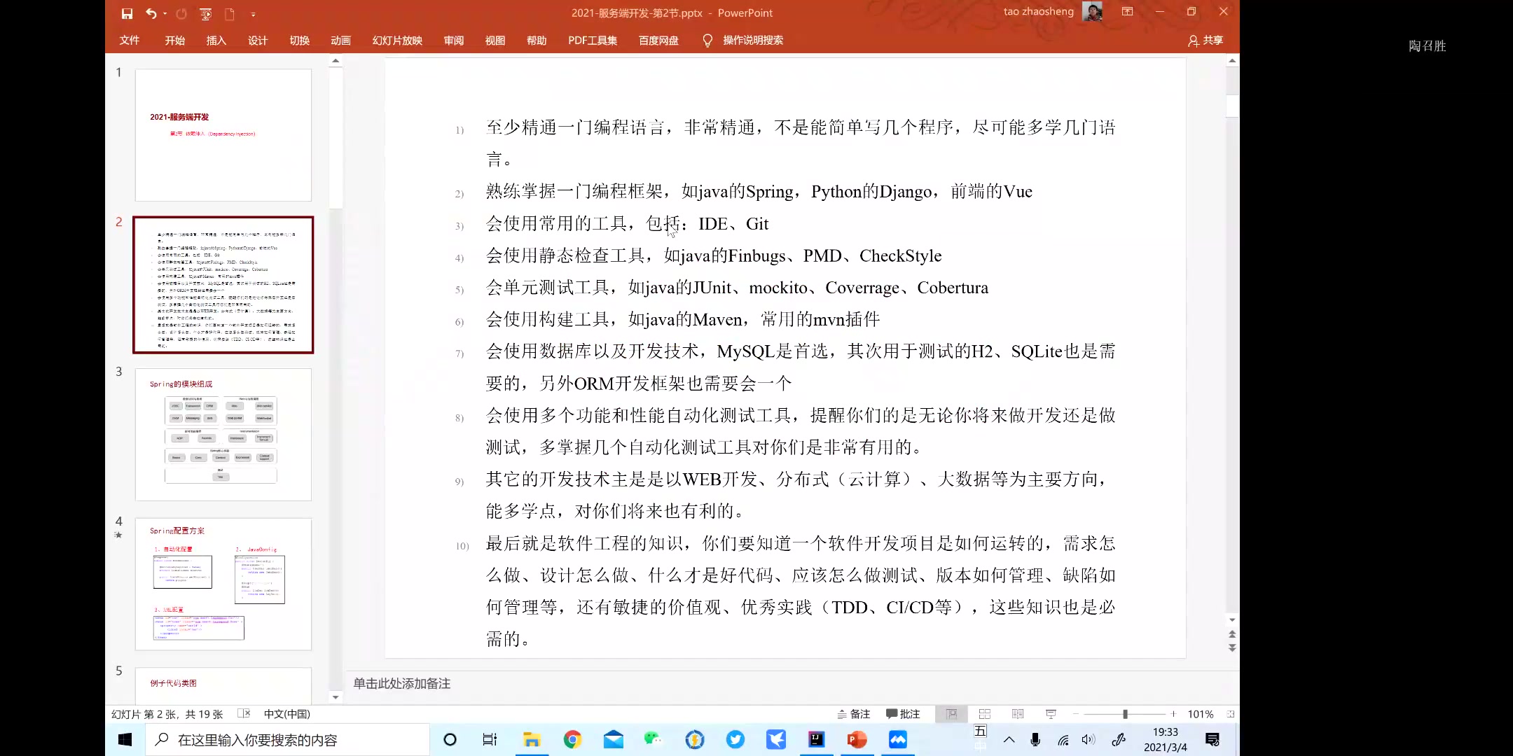Select slide 1 thumbnail 2021-服务端开发
Image resolution: width=1513 pixels, height=756 pixels.
pyautogui.click(x=223, y=135)
